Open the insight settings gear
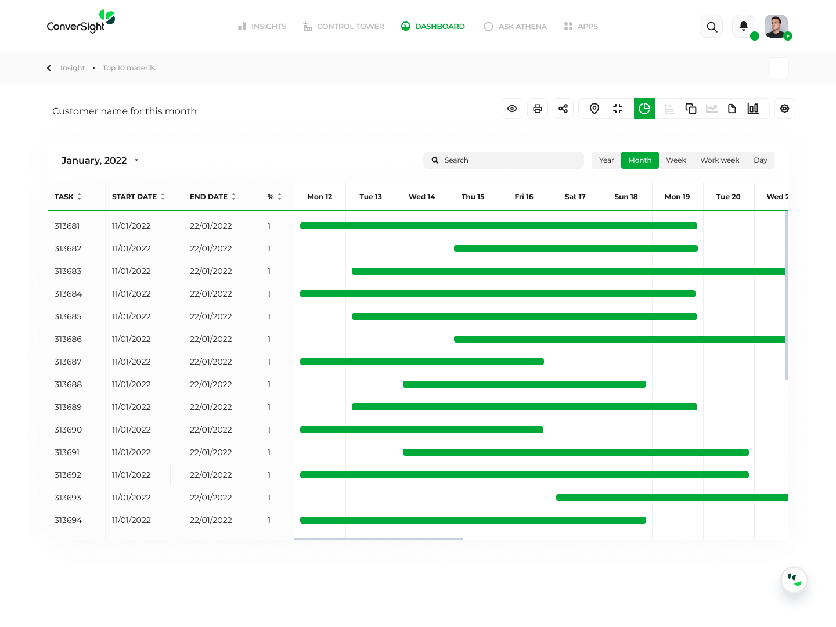This screenshot has width=836, height=627. 785,109
